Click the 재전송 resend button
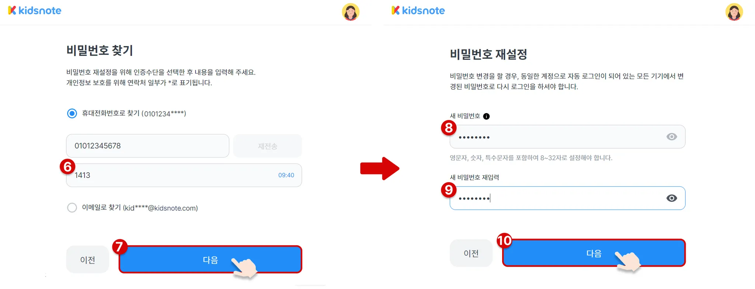The height and width of the screenshot is (289, 755). 268,146
